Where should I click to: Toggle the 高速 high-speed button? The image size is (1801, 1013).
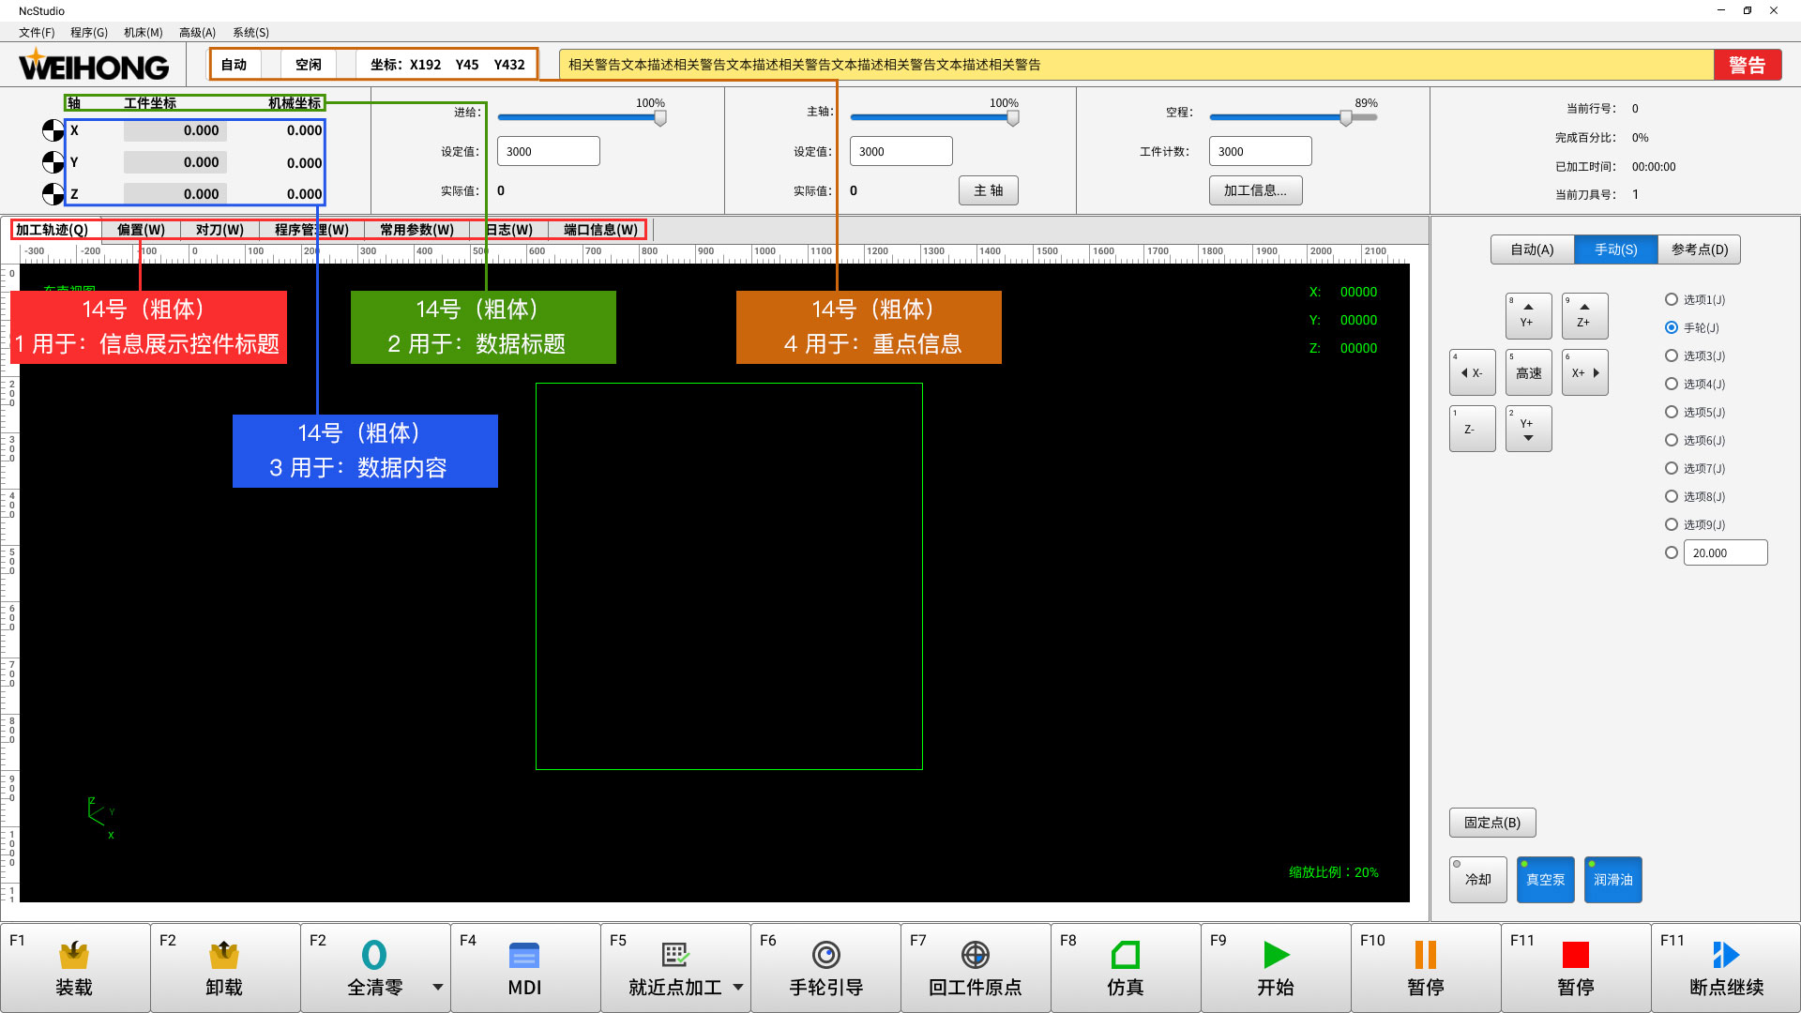tap(1528, 372)
